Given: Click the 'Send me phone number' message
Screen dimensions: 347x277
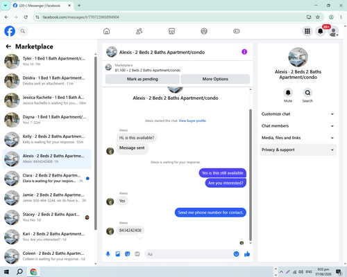Looking at the screenshot, I should tap(210, 213).
